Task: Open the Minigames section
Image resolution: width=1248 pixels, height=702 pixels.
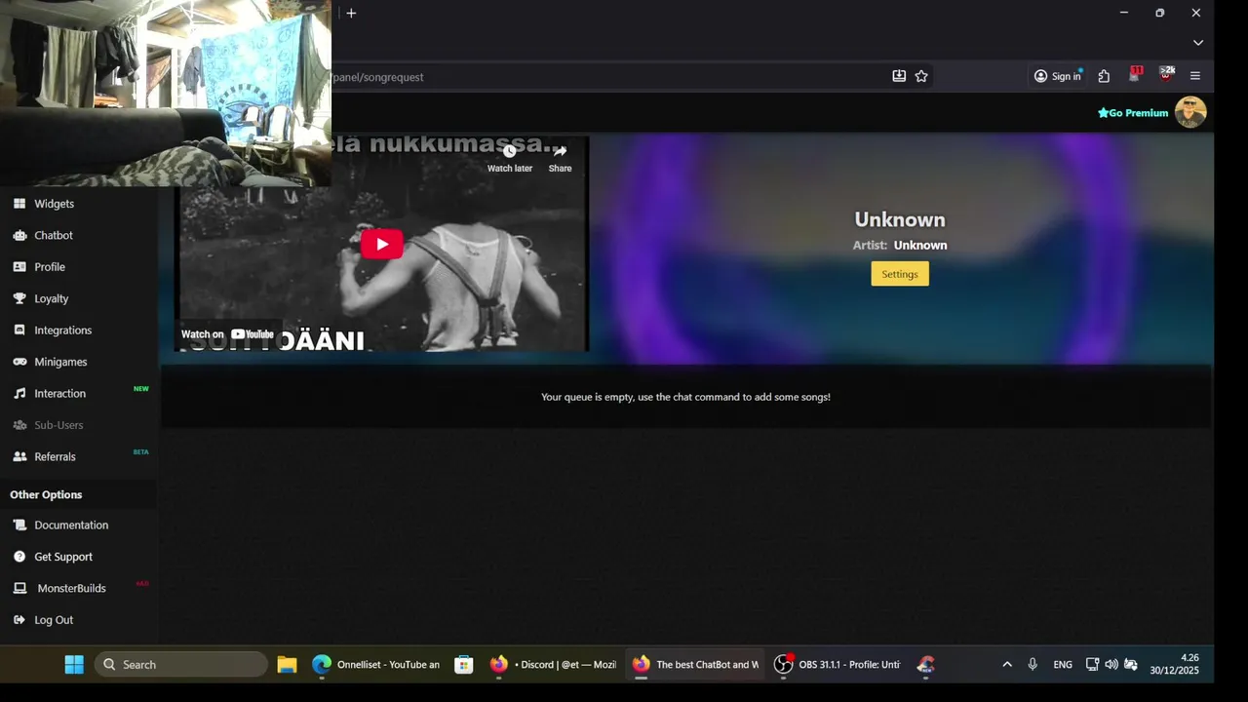Action: click(60, 362)
